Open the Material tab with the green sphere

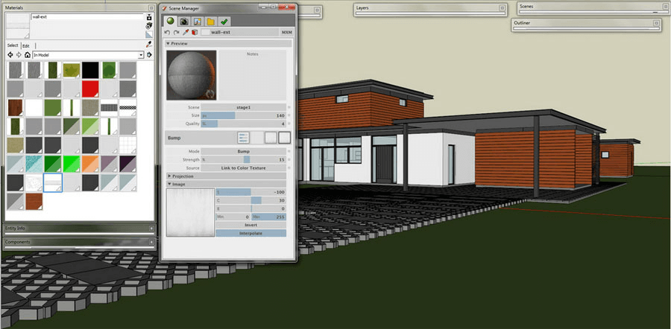(x=171, y=22)
